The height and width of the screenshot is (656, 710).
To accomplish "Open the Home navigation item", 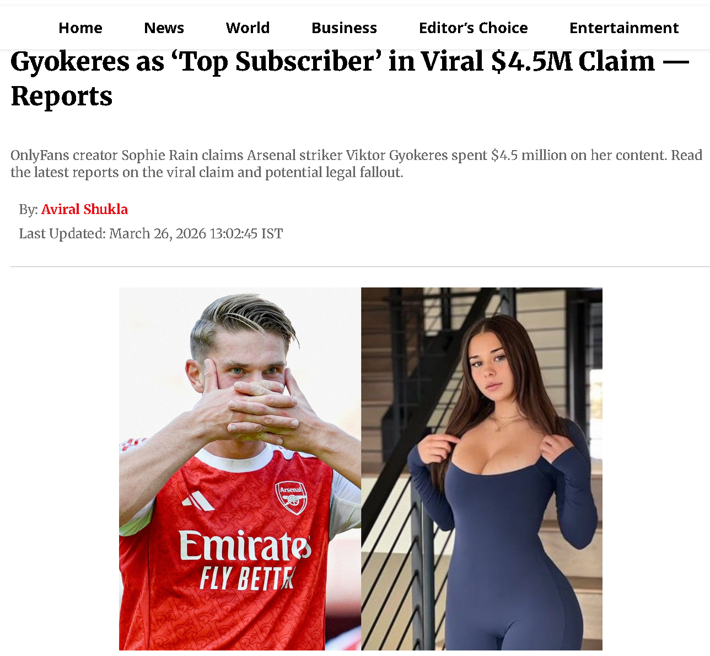I will pos(80,28).
